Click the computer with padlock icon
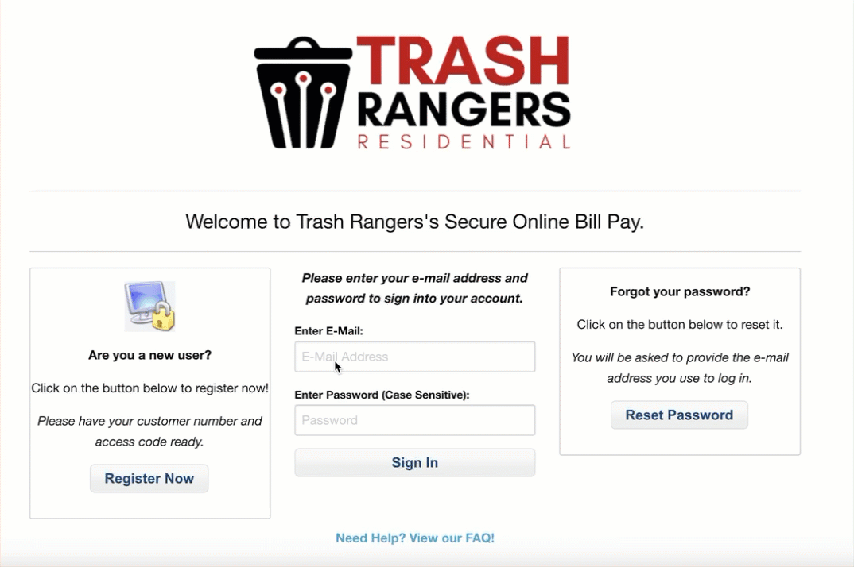This screenshot has width=854, height=567. [x=149, y=306]
